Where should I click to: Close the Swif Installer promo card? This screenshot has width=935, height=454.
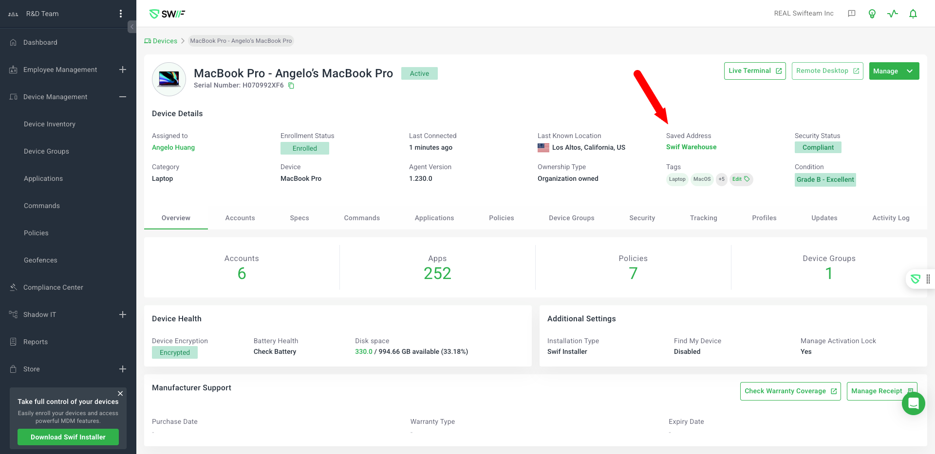(x=120, y=393)
